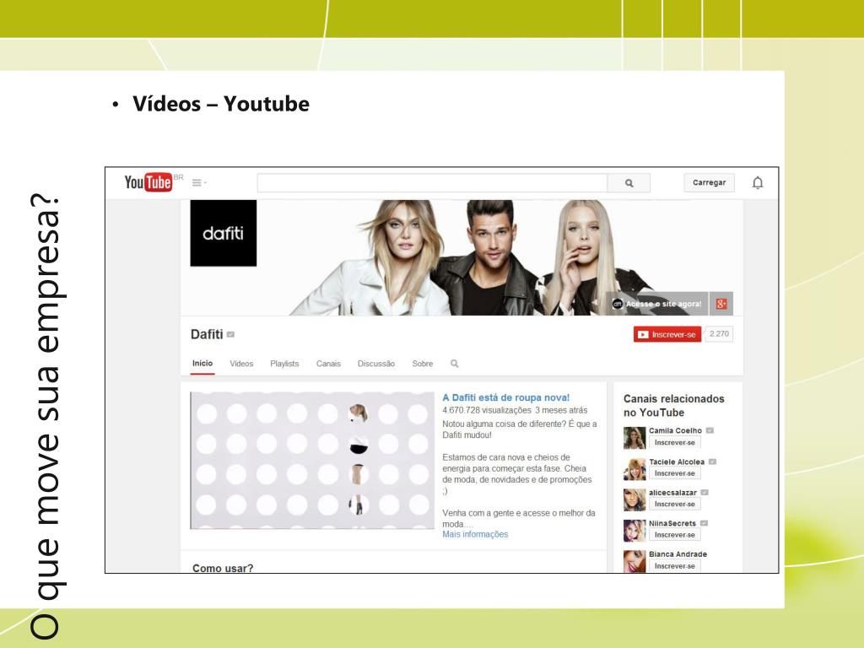Open the Acesse o site agora link
Screen dimensions: 864x648
tap(656, 304)
